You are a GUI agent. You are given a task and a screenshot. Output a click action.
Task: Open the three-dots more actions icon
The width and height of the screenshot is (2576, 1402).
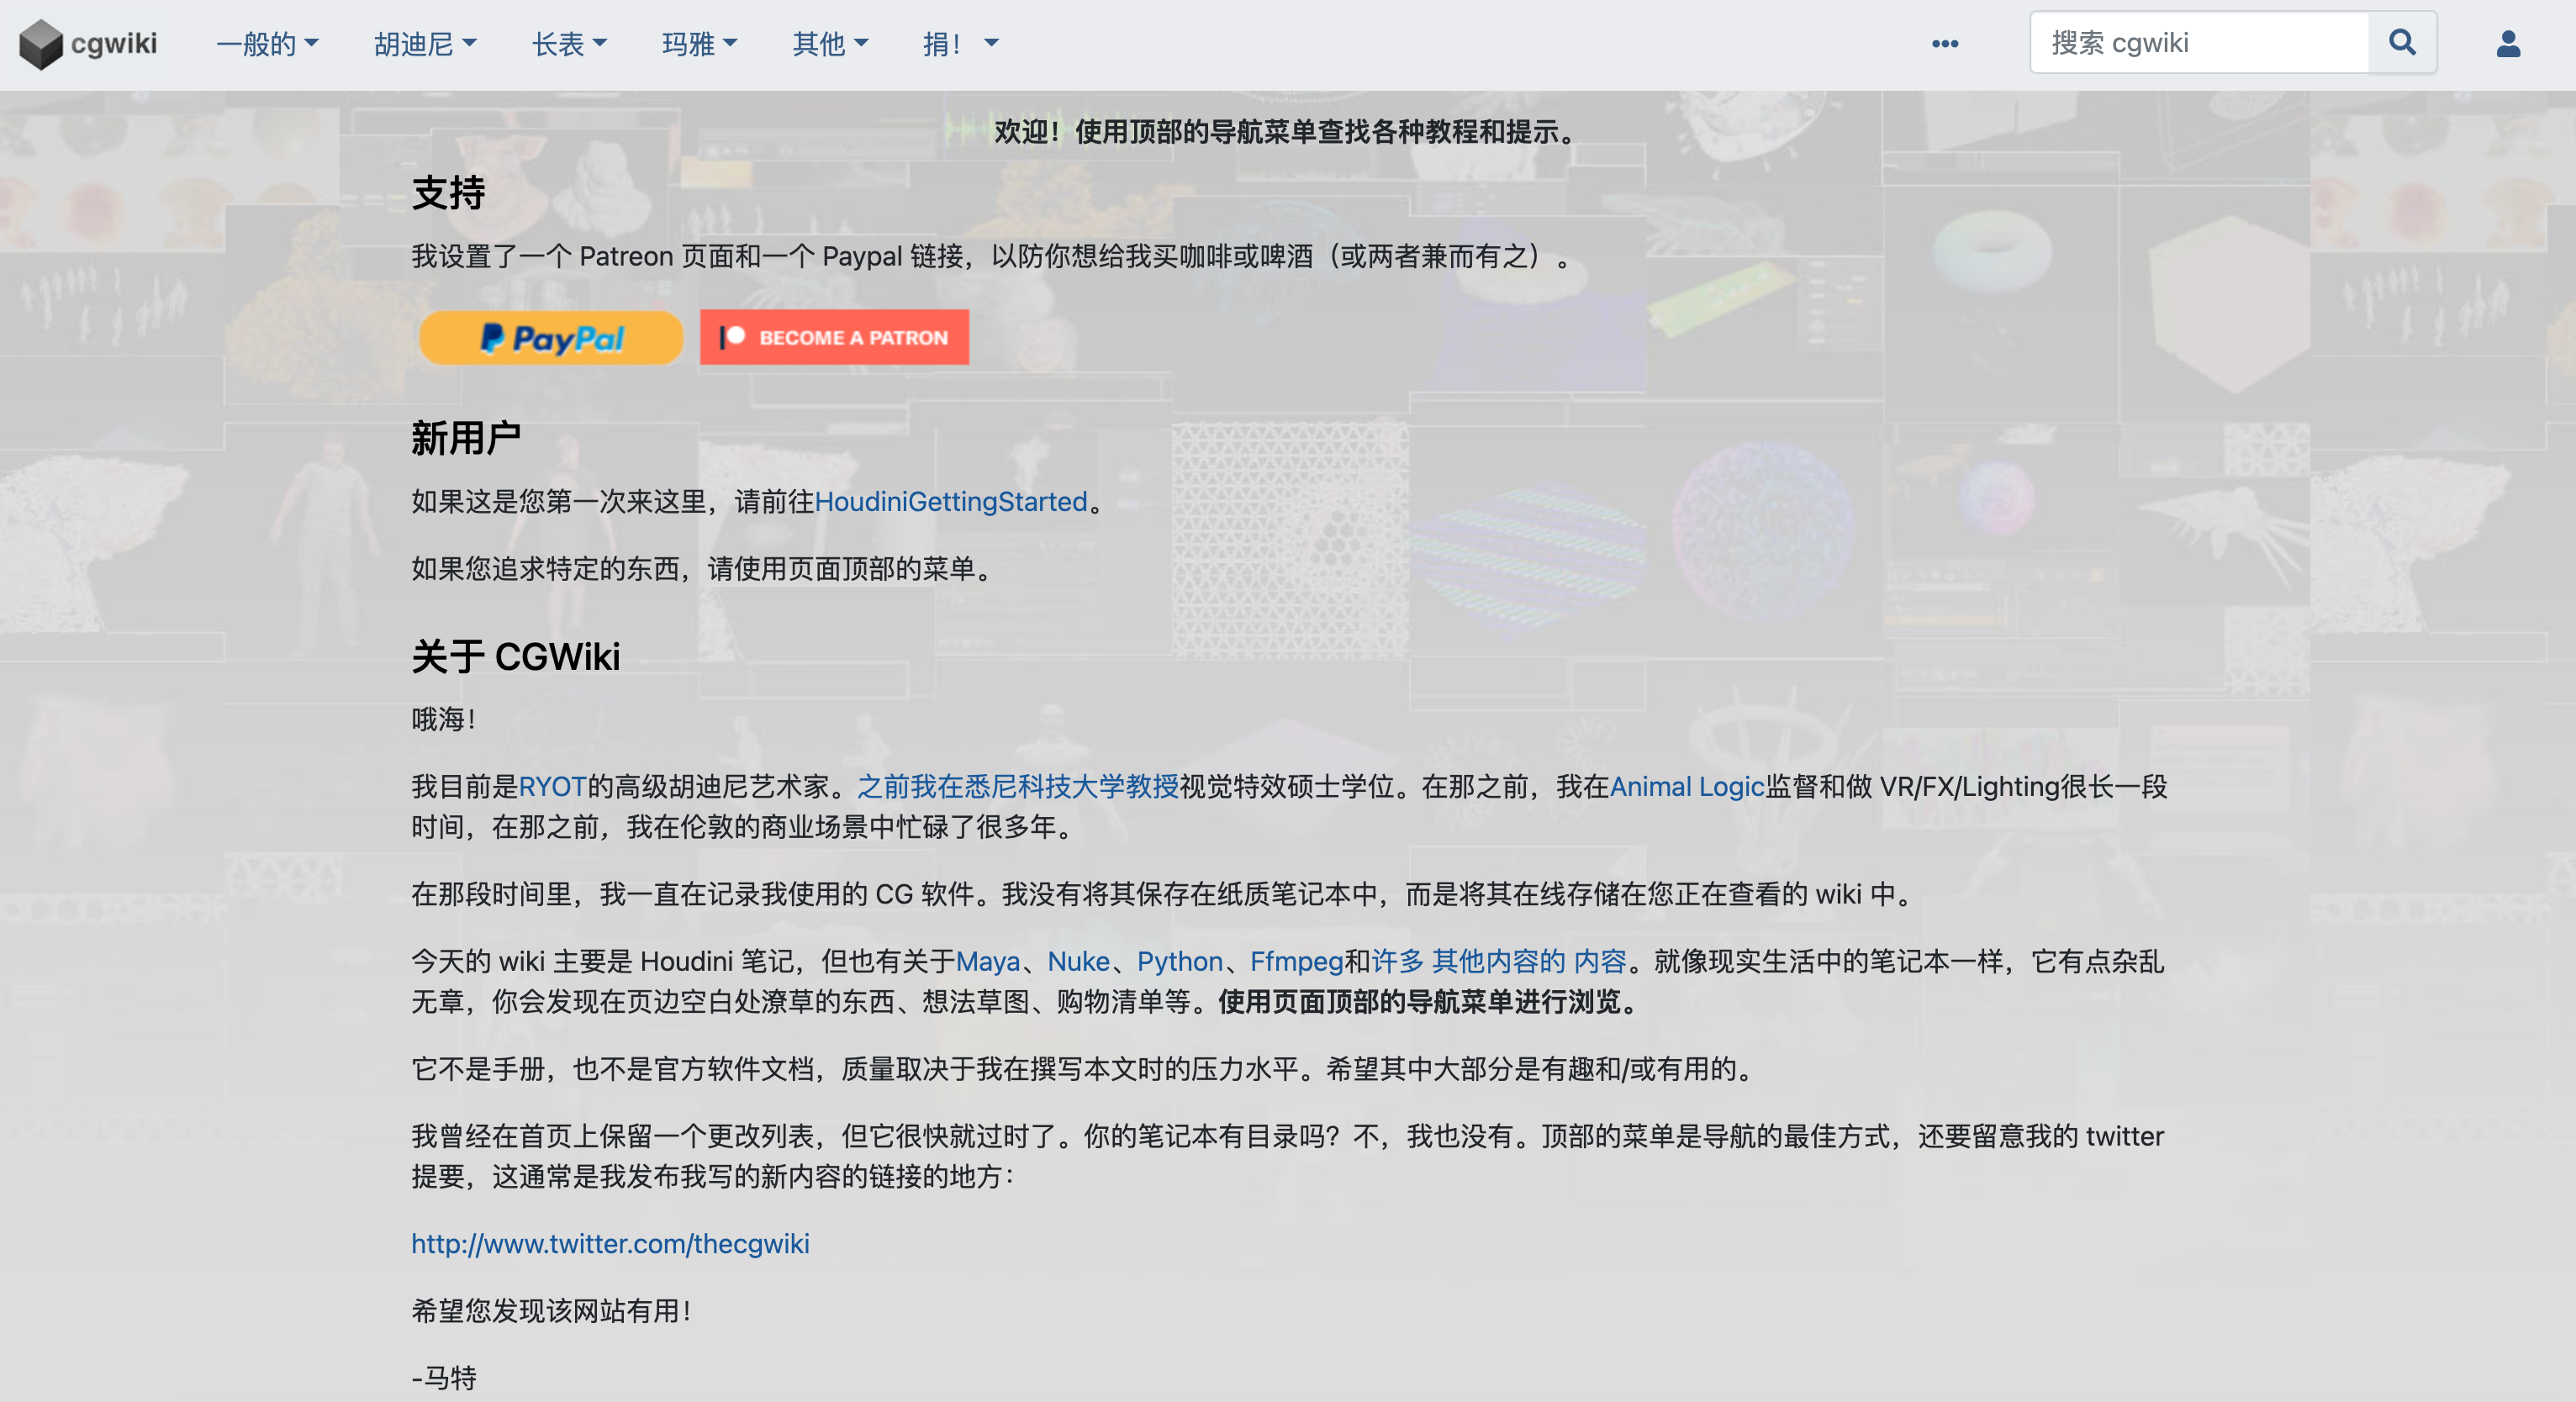point(1945,44)
